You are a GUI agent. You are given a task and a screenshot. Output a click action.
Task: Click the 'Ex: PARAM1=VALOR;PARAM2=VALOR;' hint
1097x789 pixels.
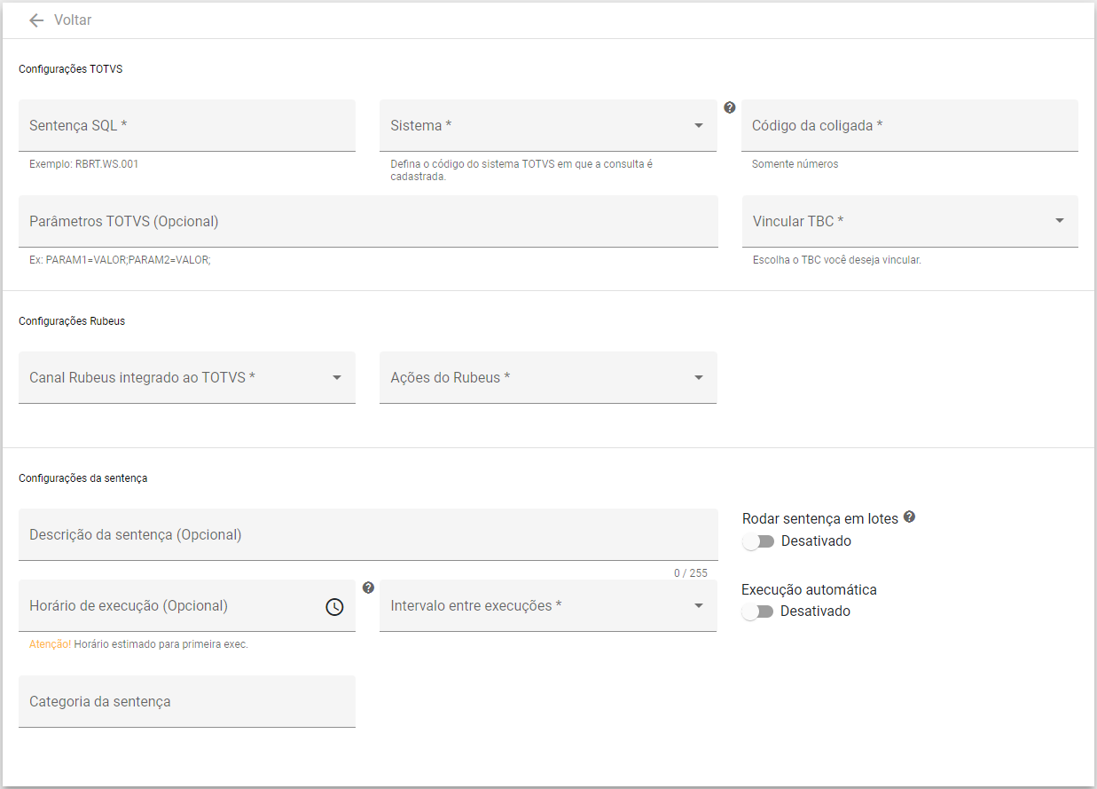coord(121,260)
